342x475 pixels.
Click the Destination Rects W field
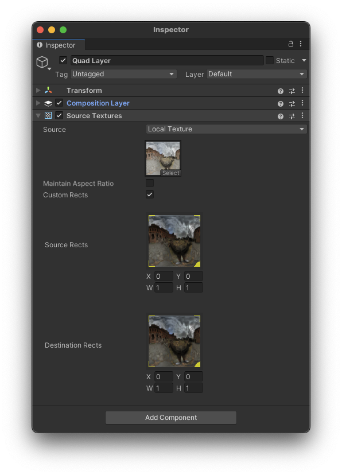tap(164, 388)
